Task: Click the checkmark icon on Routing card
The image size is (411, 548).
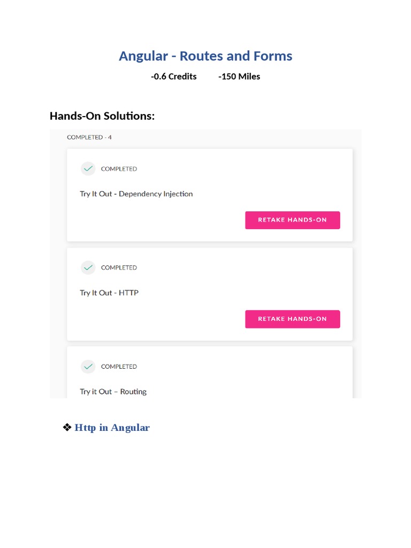Action: [x=88, y=367]
